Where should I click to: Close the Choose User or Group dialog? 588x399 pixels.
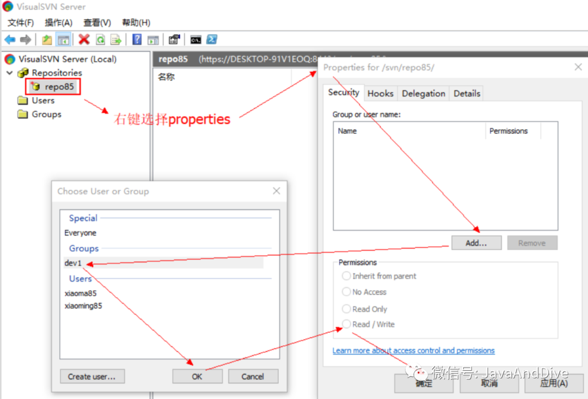pyautogui.click(x=277, y=191)
